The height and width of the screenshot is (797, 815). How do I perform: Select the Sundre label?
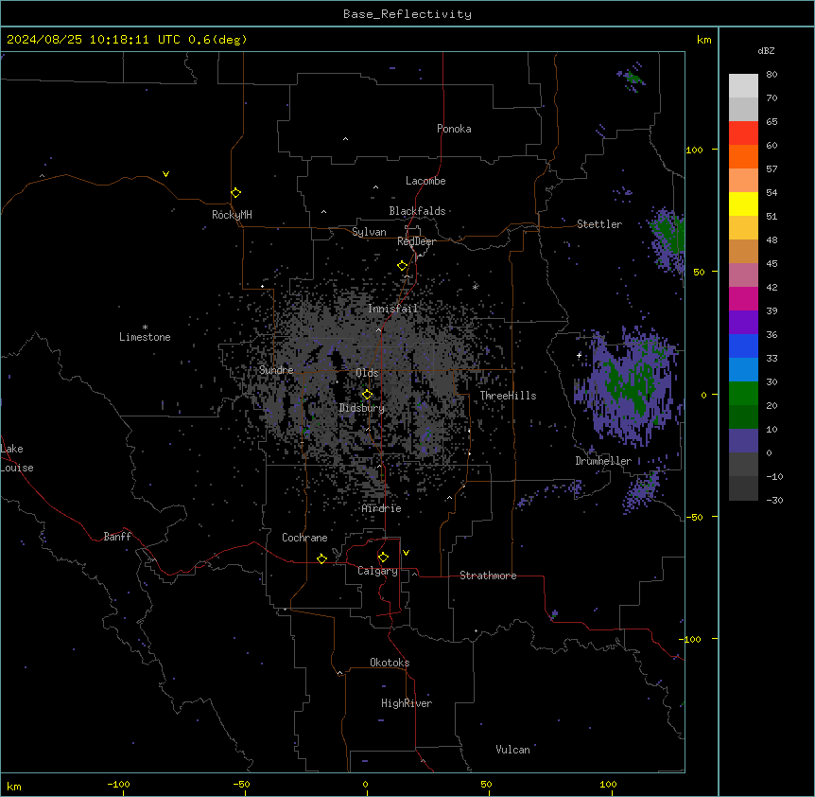click(276, 370)
